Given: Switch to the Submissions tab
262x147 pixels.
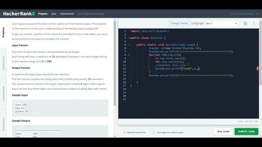Looking at the screenshot, I should click(x=3, y=63).
